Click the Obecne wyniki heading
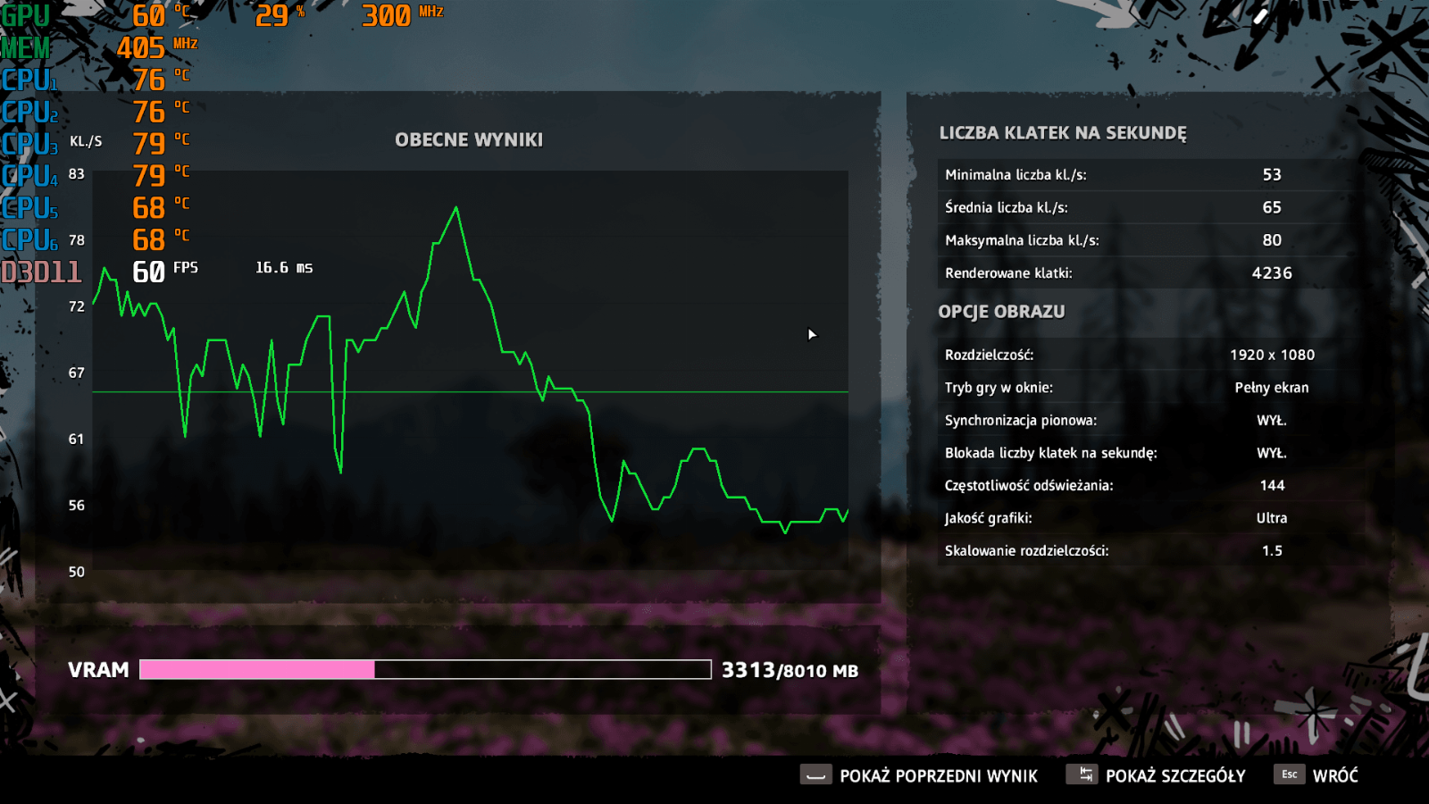The image size is (1429, 804). pos(469,139)
